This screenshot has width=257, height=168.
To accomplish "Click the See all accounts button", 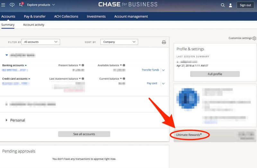I will coord(84,134).
